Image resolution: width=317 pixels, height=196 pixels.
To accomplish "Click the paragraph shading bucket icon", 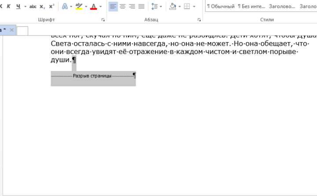I will 173,7.
